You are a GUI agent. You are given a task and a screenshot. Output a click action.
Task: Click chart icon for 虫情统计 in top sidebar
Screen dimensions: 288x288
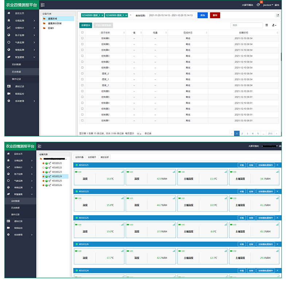9,28
